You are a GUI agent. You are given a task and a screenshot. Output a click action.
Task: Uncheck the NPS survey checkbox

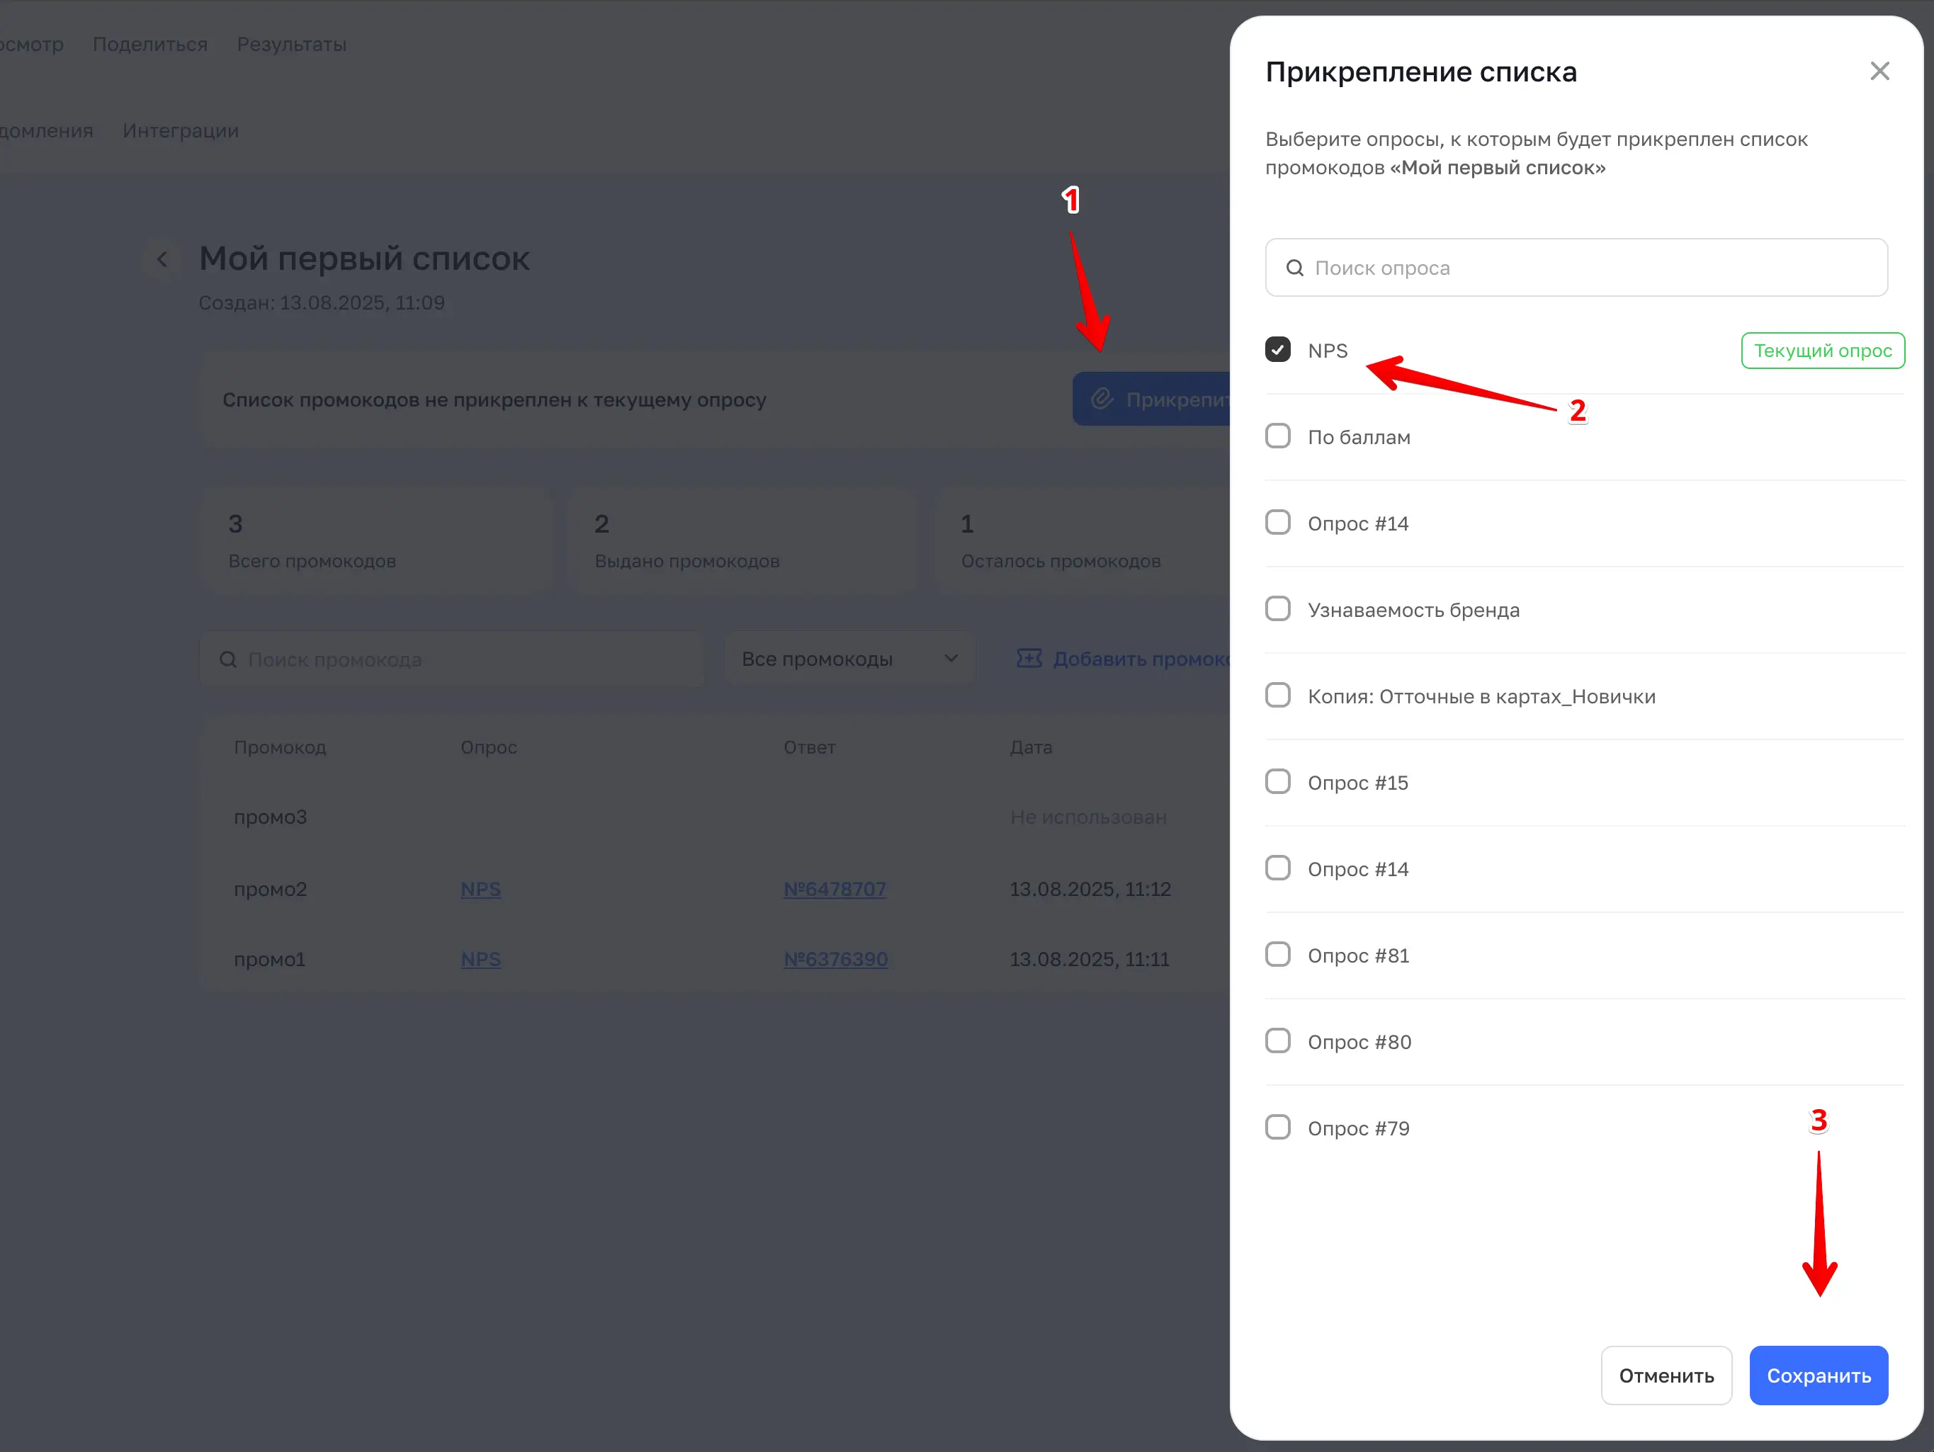1277,350
